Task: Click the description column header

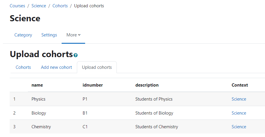Action: tap(147, 85)
